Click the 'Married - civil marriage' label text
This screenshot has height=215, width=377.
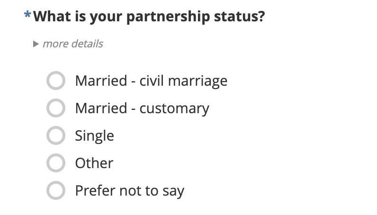pos(151,81)
